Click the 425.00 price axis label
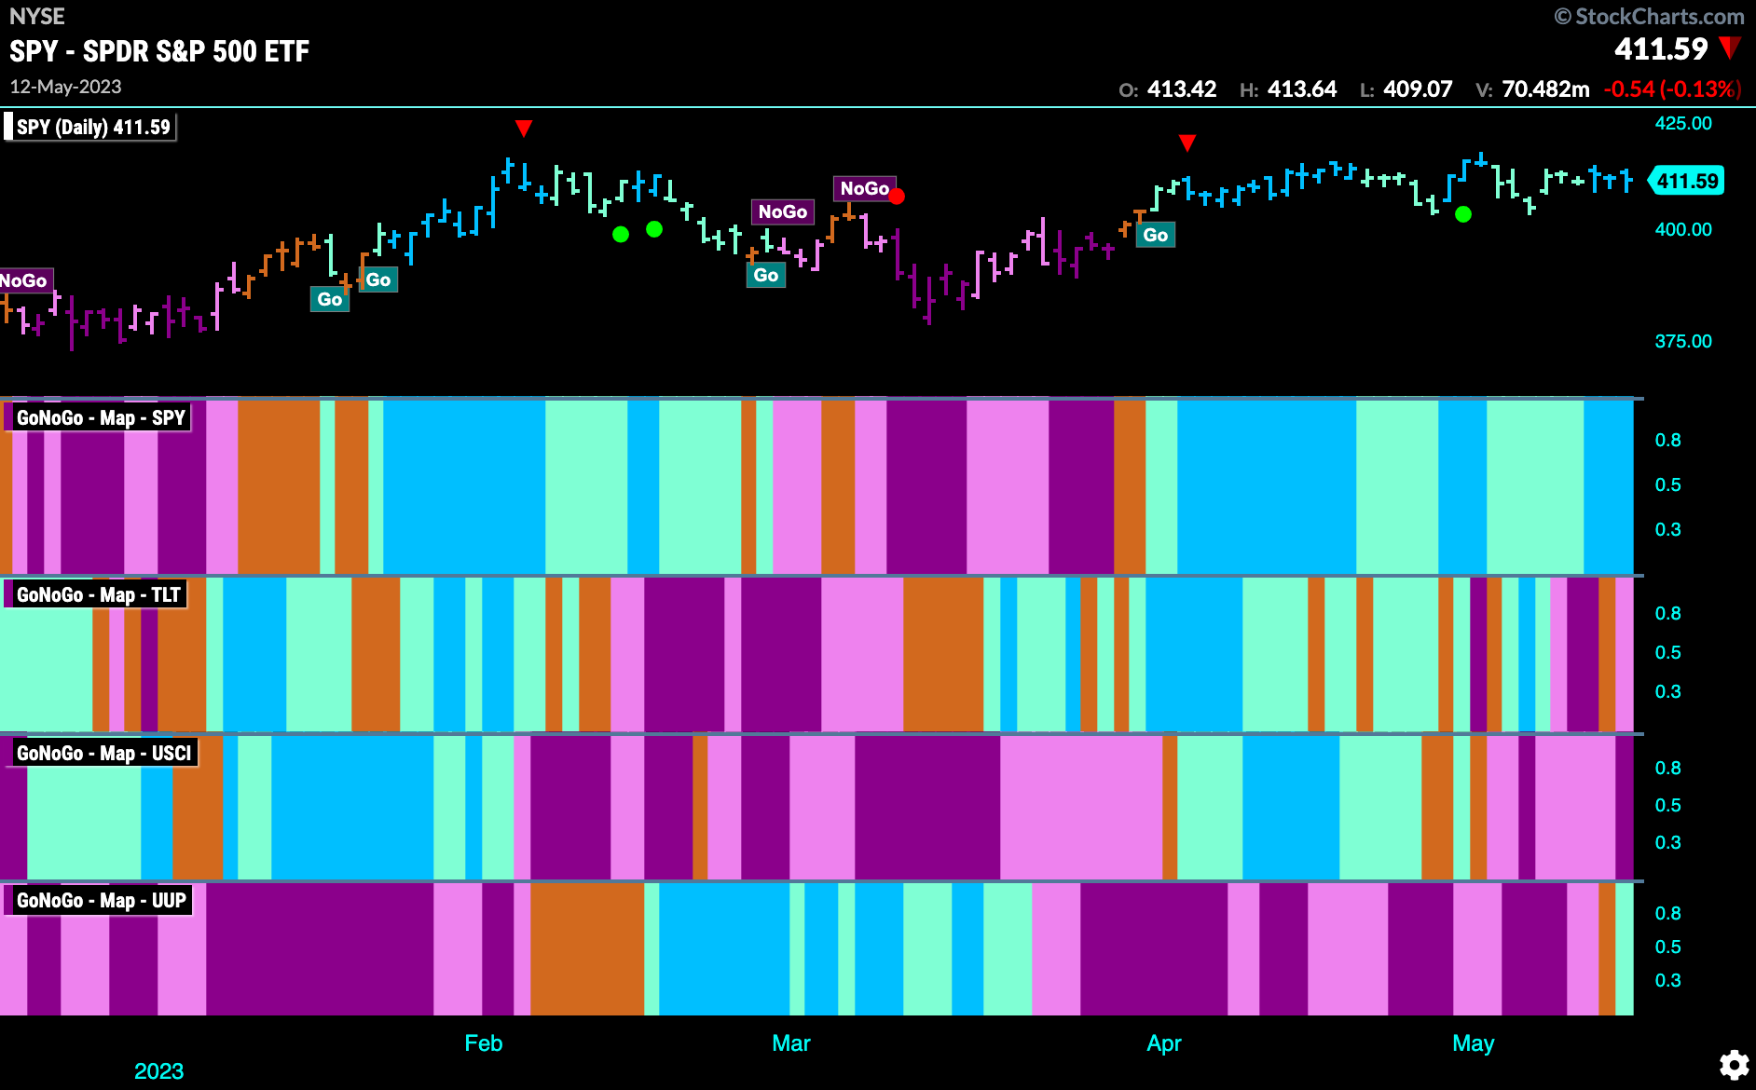This screenshot has width=1756, height=1090. (1683, 123)
